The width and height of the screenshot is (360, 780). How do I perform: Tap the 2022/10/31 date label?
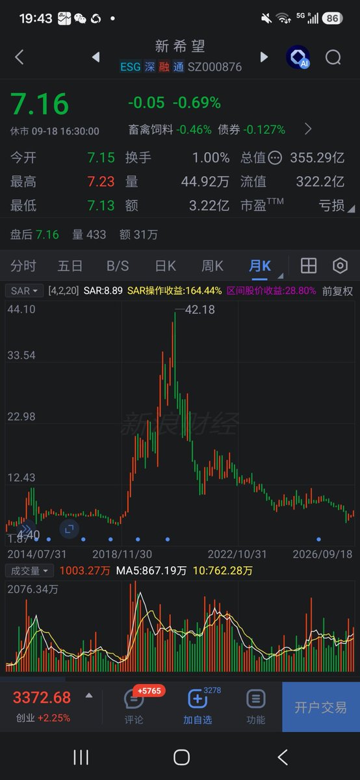coord(237,554)
